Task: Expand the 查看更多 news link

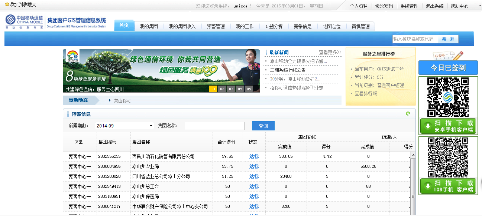Action: tap(330, 52)
